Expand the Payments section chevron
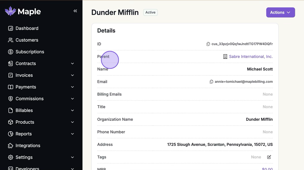The width and height of the screenshot is (304, 170). tap(72, 87)
